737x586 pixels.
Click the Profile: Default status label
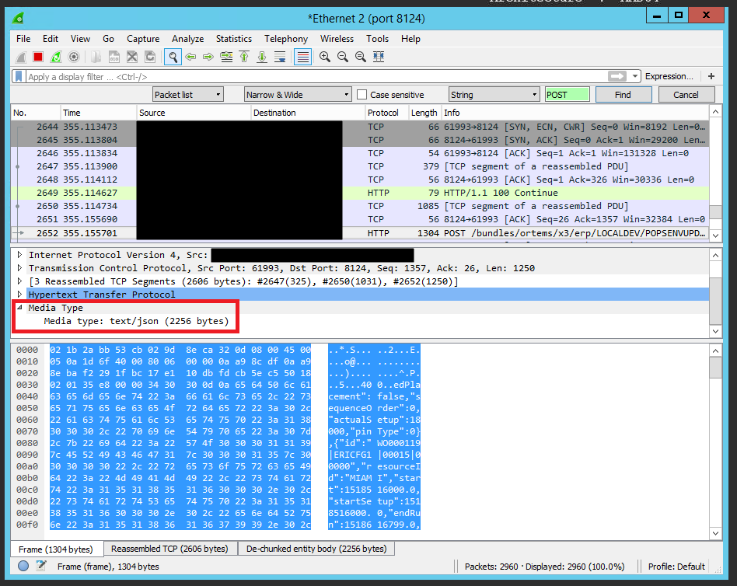[x=676, y=567]
